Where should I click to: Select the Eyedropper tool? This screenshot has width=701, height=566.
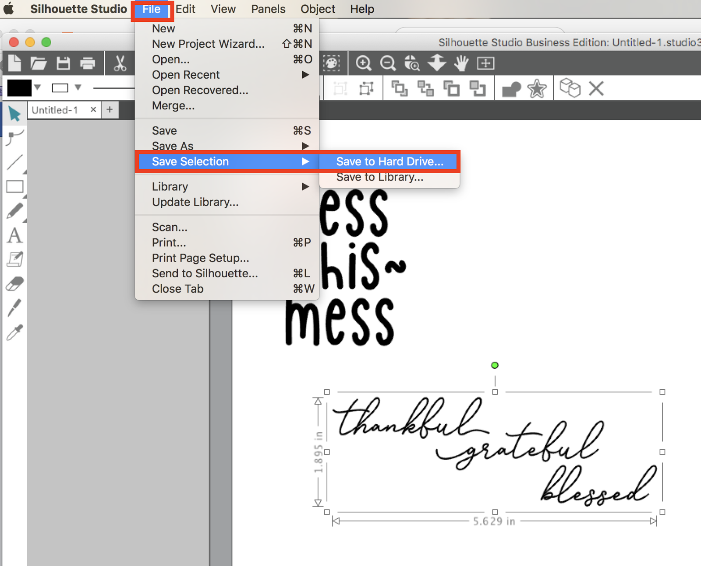[14, 332]
